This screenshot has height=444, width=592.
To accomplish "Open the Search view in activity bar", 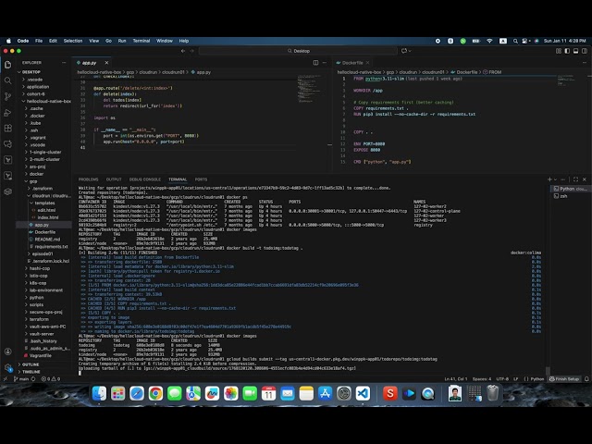I will 8,80.
